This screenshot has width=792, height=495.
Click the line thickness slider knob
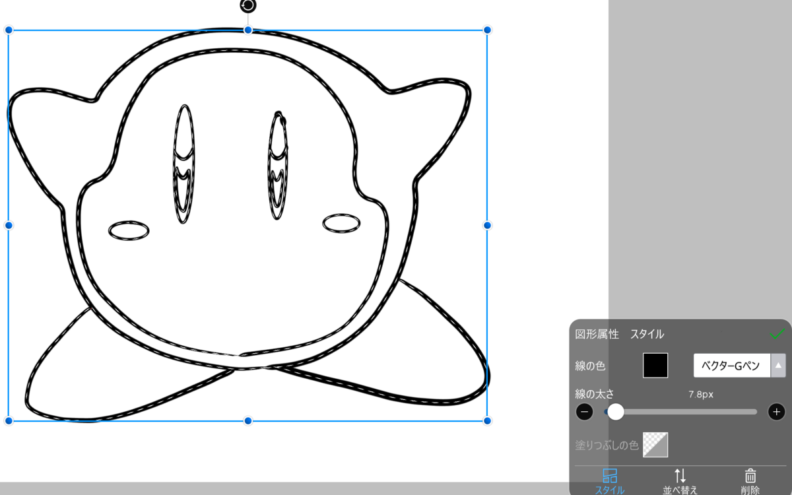615,412
